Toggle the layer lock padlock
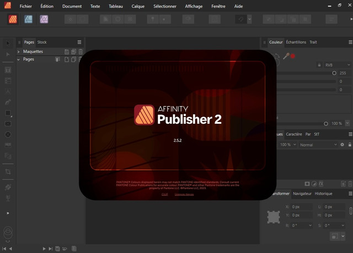 point(350,145)
